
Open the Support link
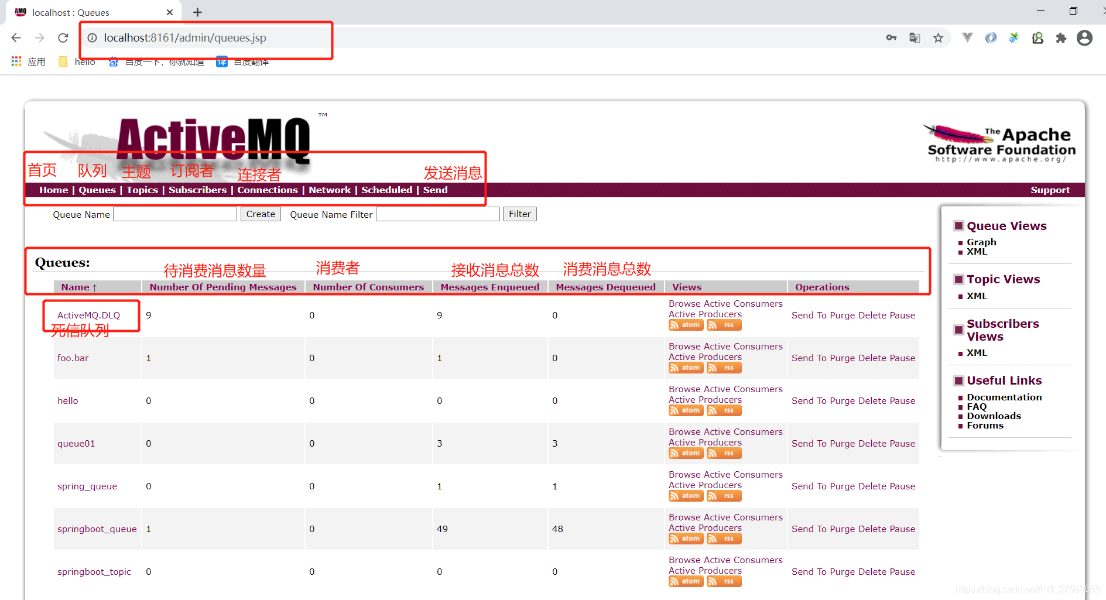coord(1050,190)
